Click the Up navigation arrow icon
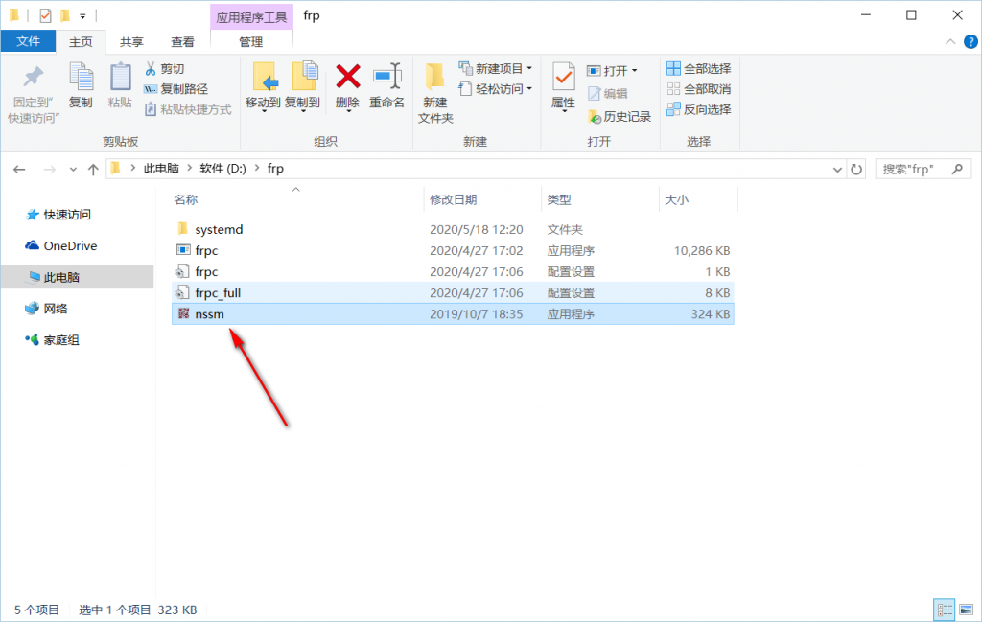982x622 pixels. point(93,169)
